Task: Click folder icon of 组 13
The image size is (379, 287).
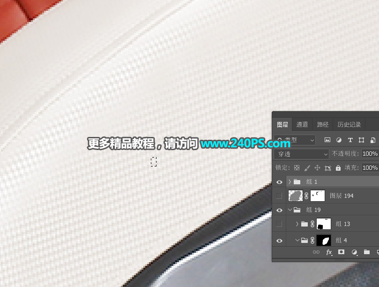Action: pyautogui.click(x=305, y=224)
